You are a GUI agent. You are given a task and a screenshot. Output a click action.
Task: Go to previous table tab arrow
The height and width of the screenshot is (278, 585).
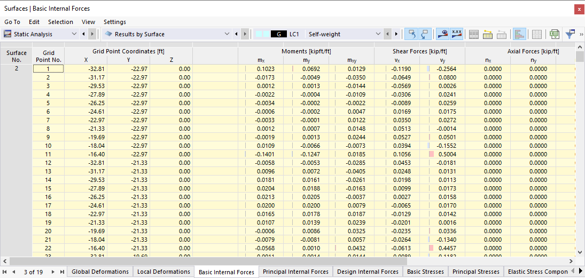(14, 272)
